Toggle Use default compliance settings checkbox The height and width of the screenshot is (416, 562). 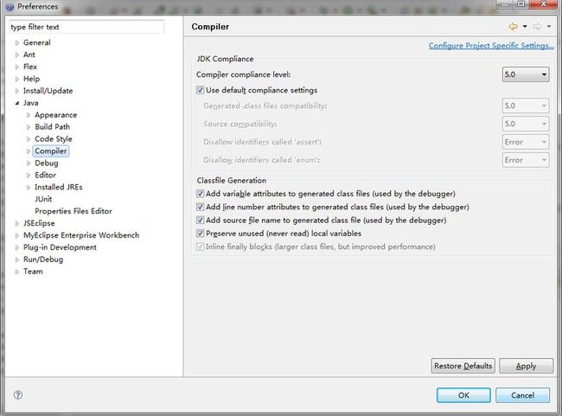[200, 90]
